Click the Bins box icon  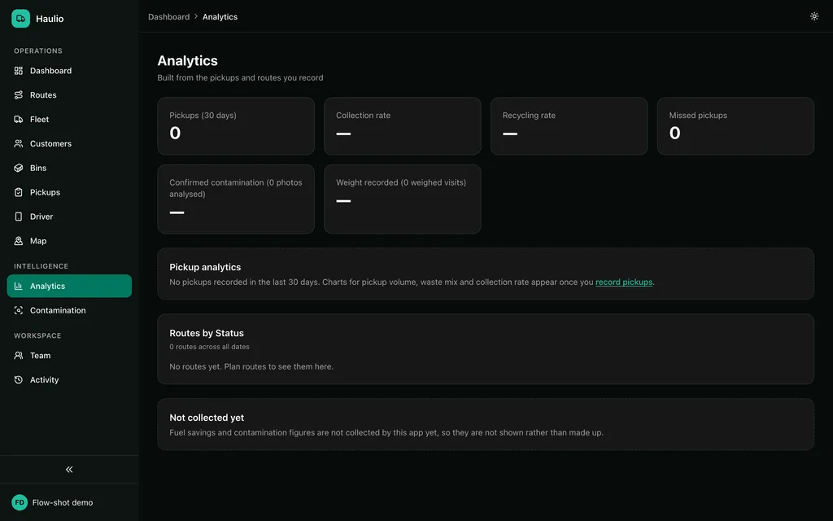19,168
